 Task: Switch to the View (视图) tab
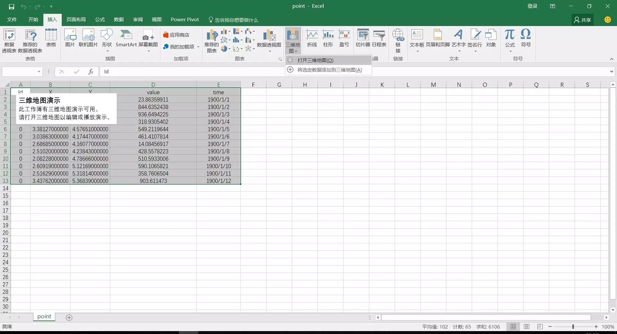pos(157,20)
